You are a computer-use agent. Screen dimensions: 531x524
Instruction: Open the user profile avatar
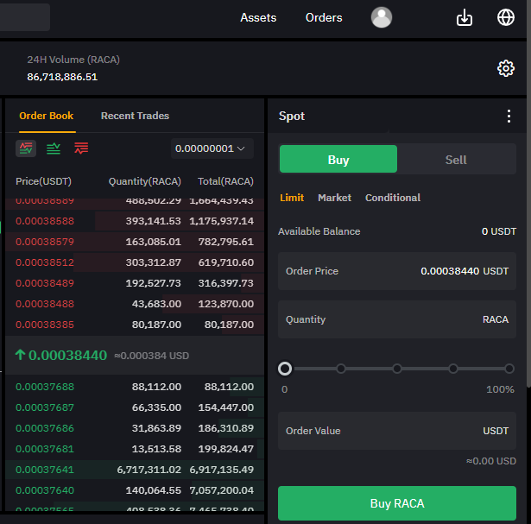382,17
